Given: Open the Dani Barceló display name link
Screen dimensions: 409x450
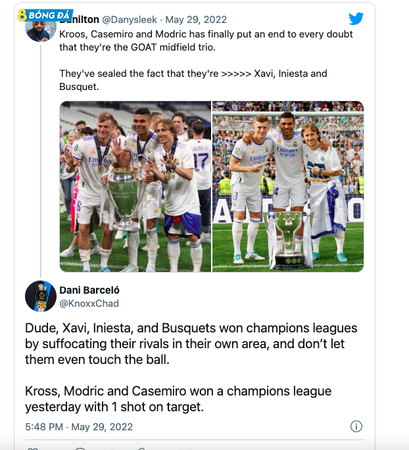Looking at the screenshot, I should click(x=89, y=290).
